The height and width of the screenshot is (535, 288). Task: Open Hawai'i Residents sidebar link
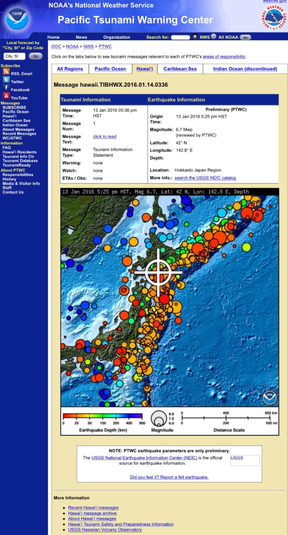20,152
